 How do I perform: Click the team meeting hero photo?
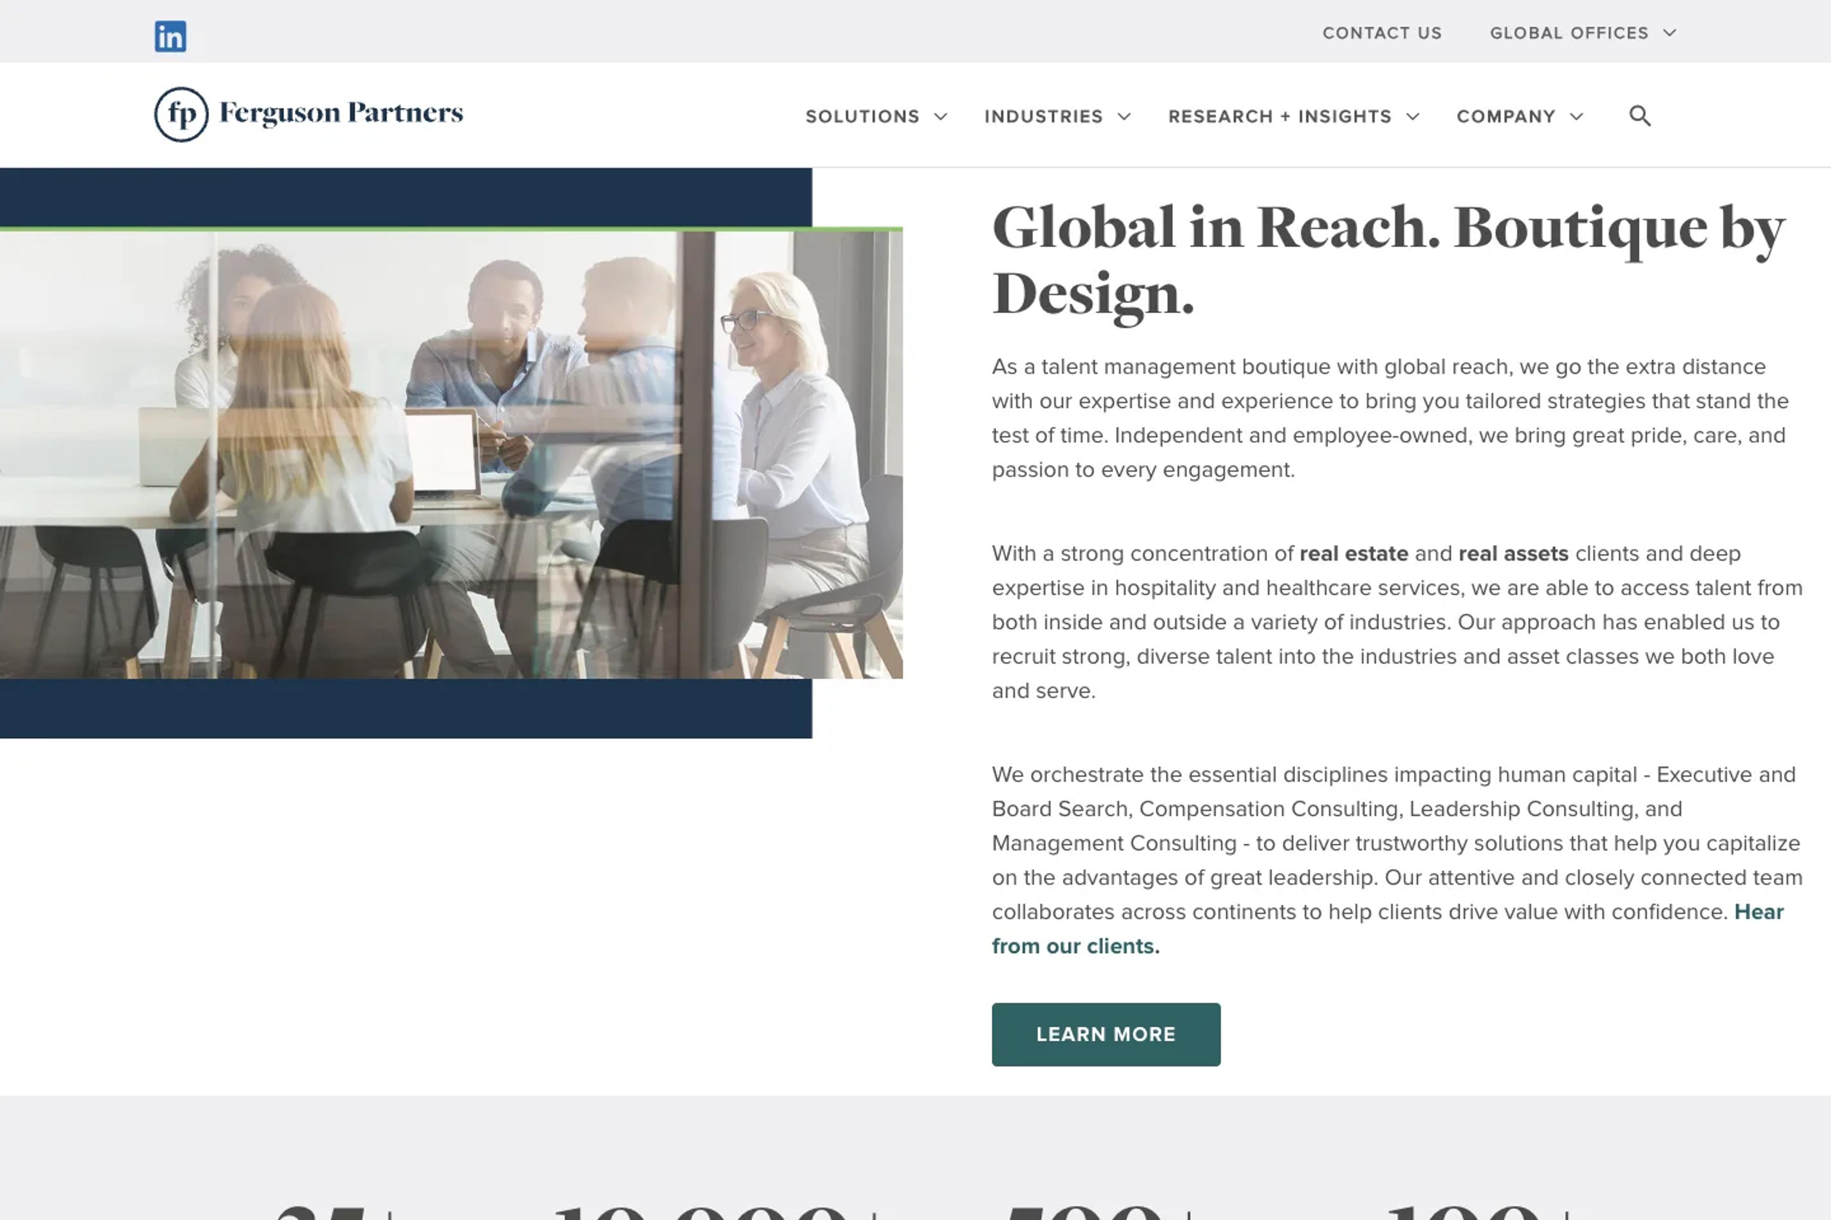click(452, 454)
